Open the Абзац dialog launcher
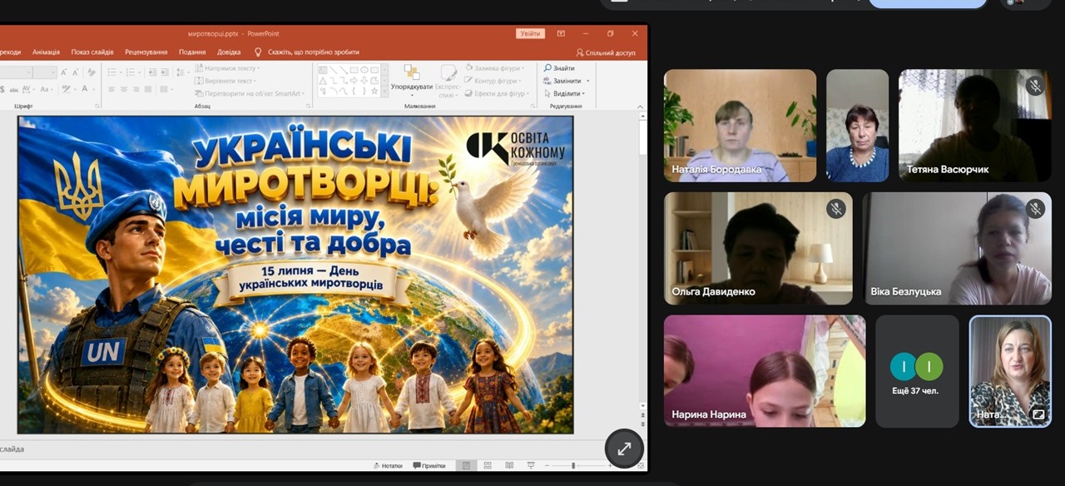 point(308,106)
